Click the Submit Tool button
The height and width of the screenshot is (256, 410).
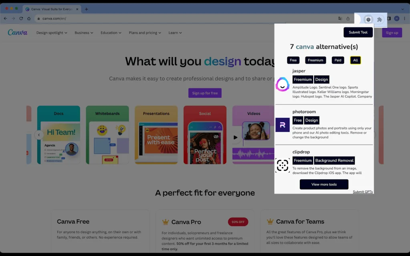click(x=358, y=32)
